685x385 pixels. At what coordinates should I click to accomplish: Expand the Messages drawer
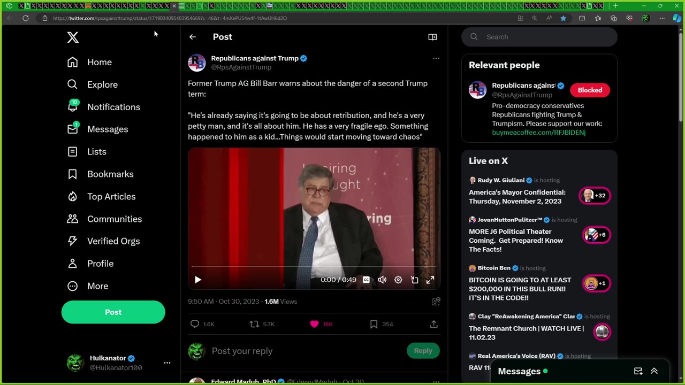(654, 371)
